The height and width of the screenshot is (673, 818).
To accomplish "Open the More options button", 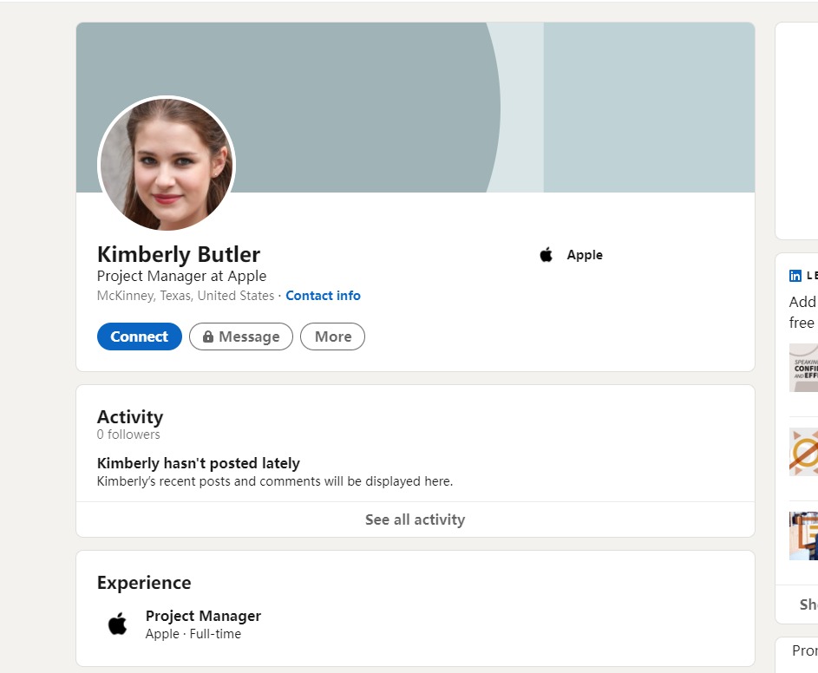I will [332, 336].
